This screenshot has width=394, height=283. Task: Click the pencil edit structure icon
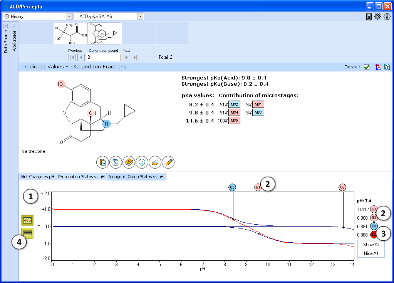tap(168, 162)
